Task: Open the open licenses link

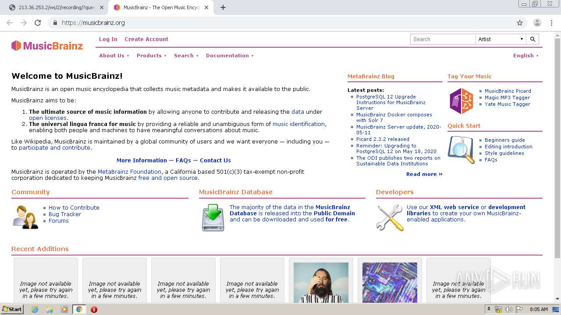Action: coord(48,118)
